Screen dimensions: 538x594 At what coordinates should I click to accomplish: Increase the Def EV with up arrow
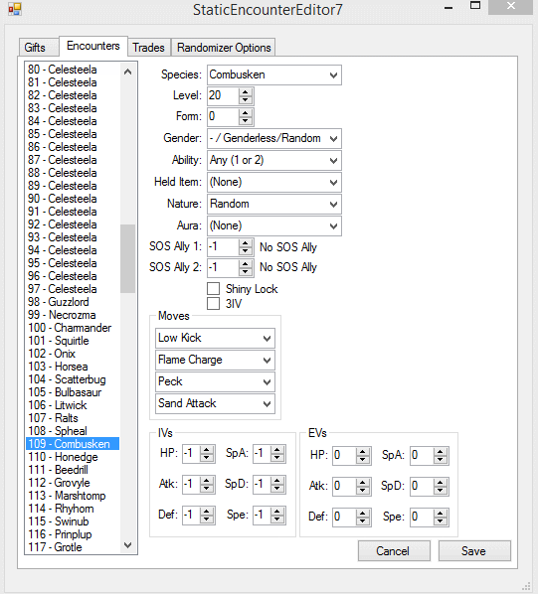363,514
